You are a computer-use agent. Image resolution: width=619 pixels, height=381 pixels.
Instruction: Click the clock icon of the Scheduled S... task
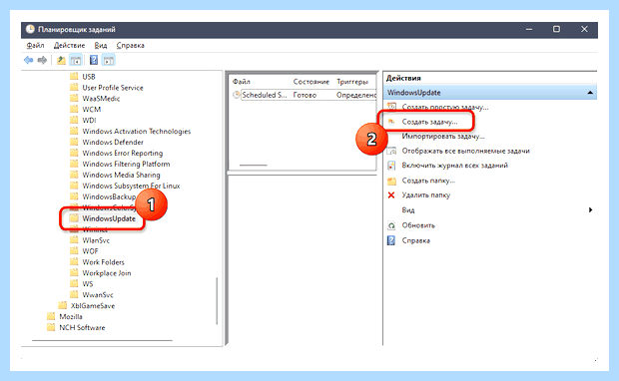pos(237,95)
